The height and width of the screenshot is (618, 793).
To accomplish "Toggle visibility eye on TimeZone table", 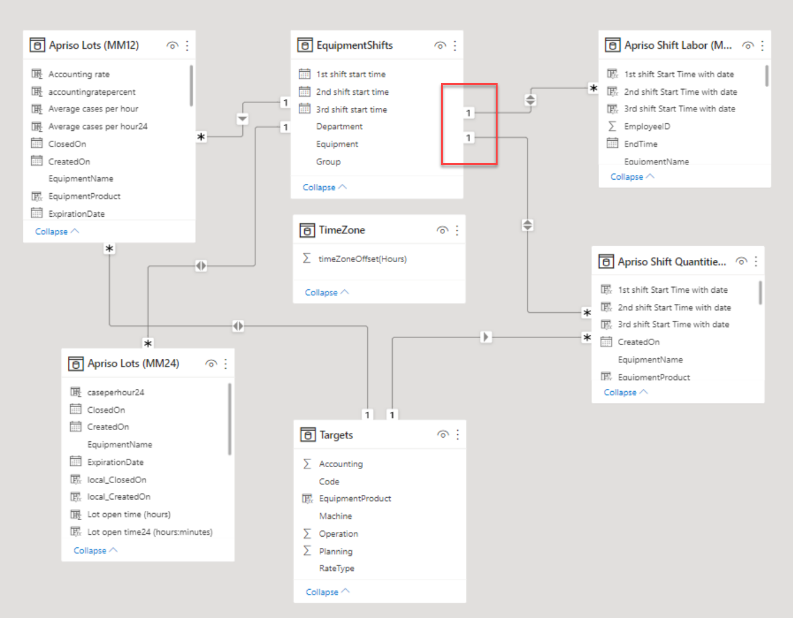I will (x=442, y=230).
